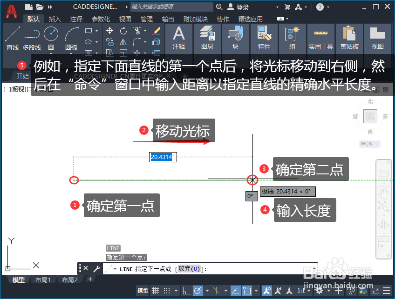Click the search magnifier icon
395x299 pixels.
point(219,7)
